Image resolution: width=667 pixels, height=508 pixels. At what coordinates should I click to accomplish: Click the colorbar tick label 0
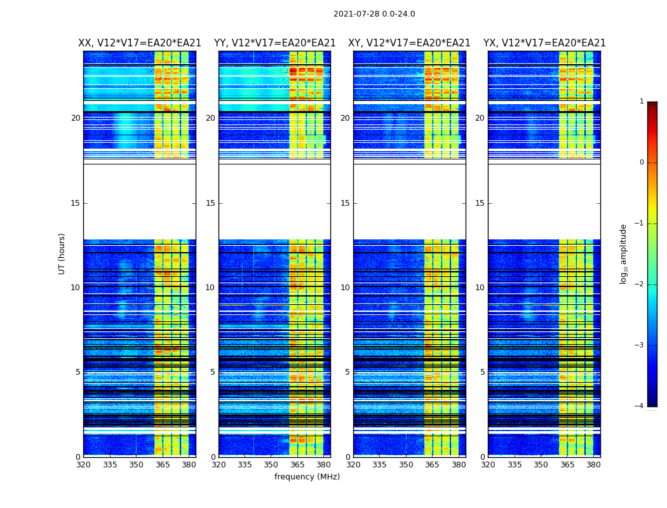[x=642, y=163]
